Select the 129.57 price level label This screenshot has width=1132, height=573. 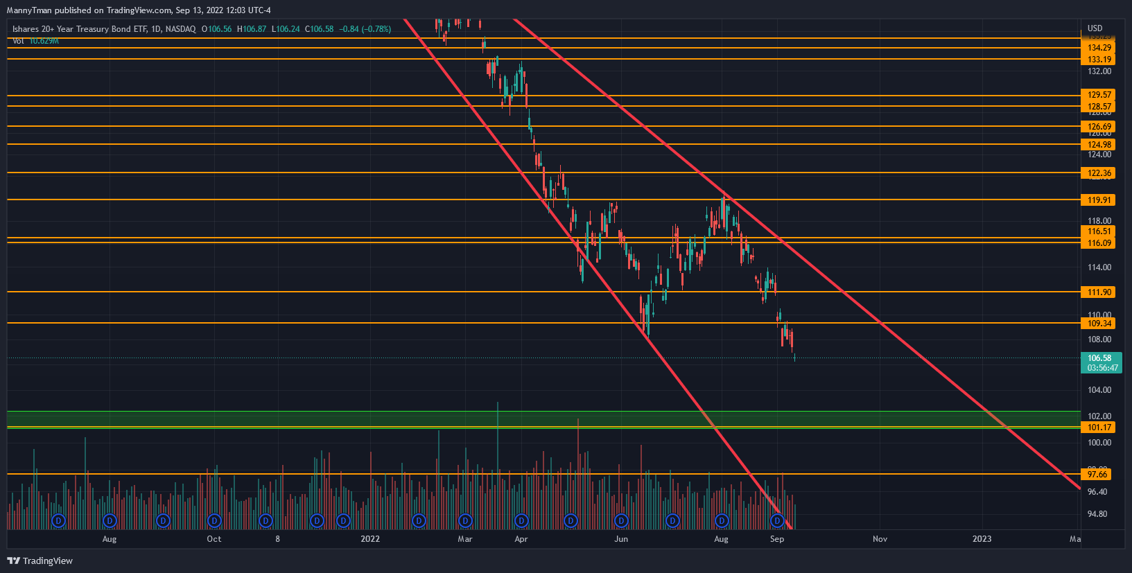[x=1099, y=95]
